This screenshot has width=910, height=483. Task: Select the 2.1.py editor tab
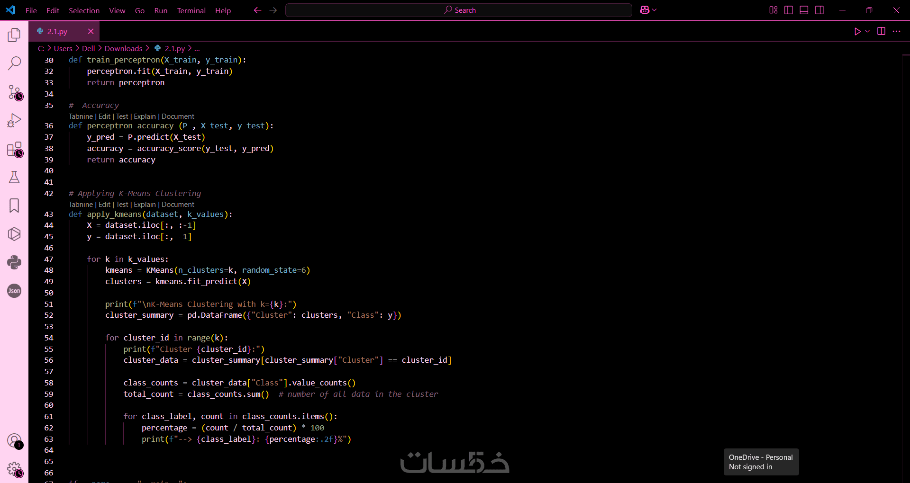coord(64,31)
